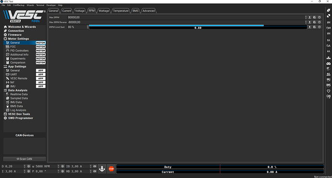Screen dimensions: 332x178
Task: Click the write app configuration icon
Action: coord(329,51)
